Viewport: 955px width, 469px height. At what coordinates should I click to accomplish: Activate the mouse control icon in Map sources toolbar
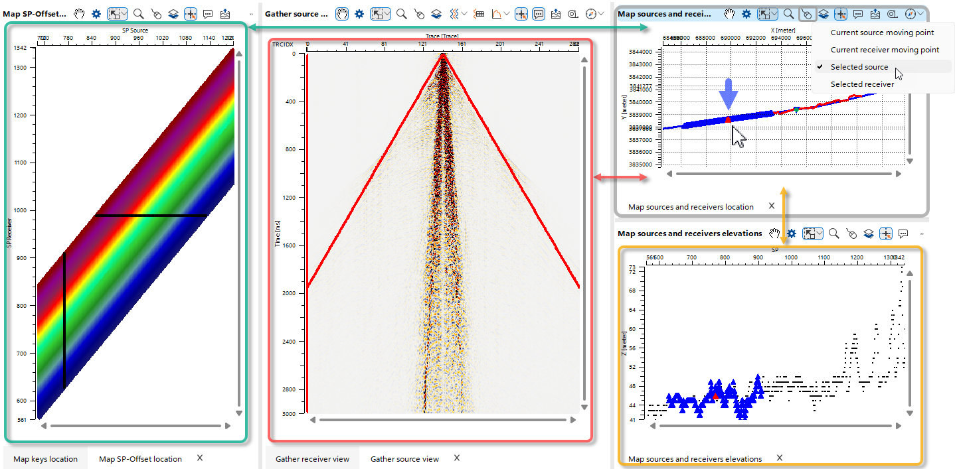(807, 13)
